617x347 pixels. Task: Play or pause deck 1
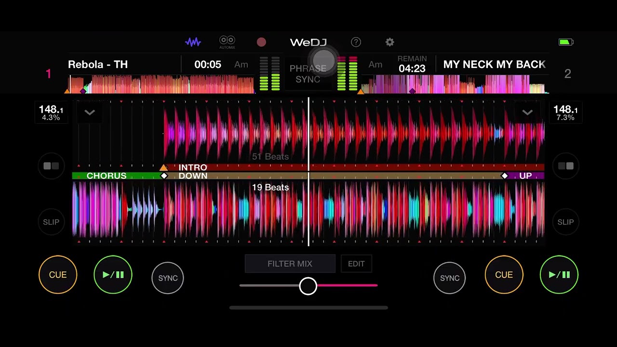point(113,275)
